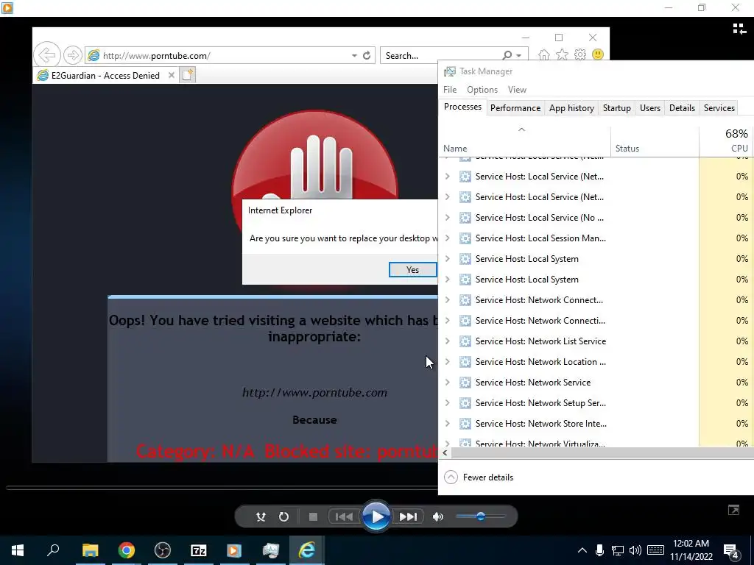Open the network tray icon
This screenshot has height=565, width=754.
pyautogui.click(x=618, y=550)
